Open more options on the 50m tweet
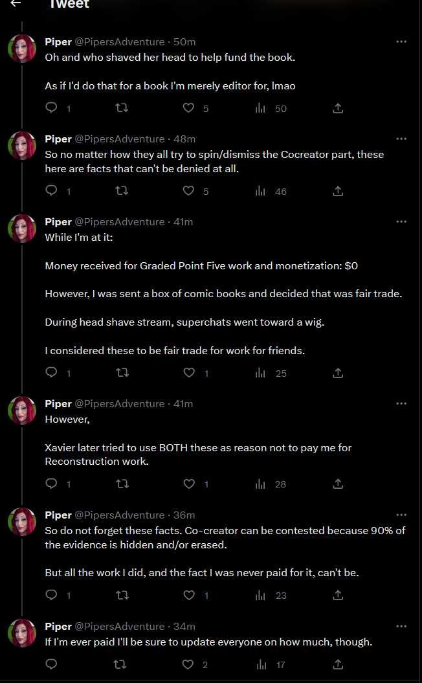The image size is (422, 683). coord(401,41)
